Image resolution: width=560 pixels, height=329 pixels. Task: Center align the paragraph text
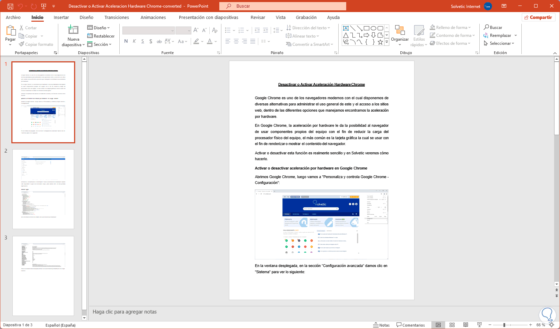pyautogui.click(x=236, y=41)
